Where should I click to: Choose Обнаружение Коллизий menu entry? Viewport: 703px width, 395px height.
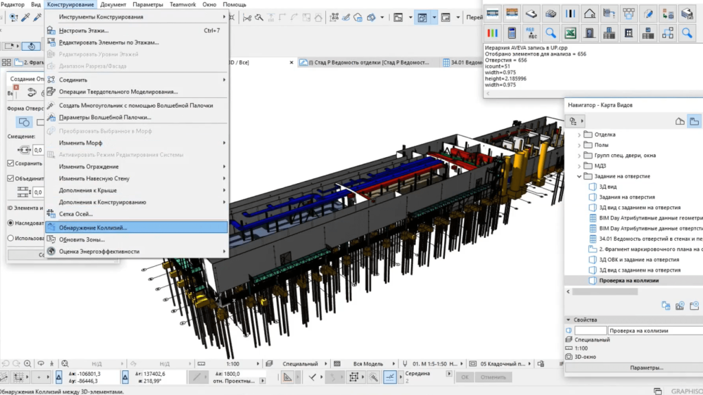pyautogui.click(x=93, y=227)
